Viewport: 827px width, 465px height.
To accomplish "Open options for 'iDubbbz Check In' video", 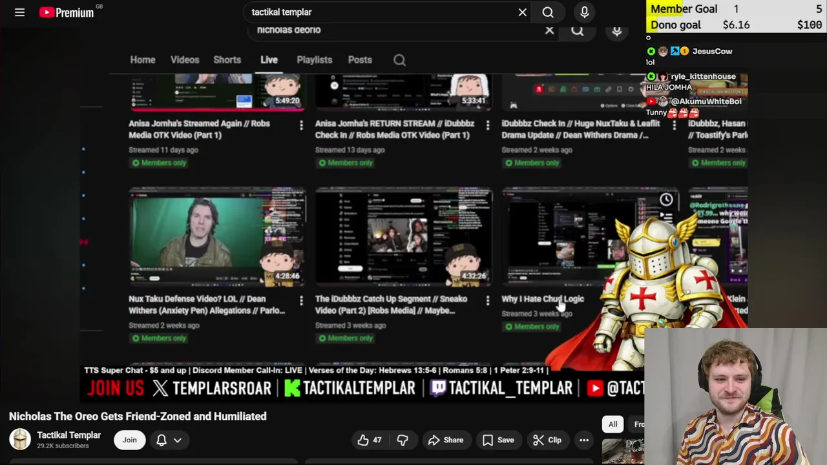I will [x=674, y=125].
